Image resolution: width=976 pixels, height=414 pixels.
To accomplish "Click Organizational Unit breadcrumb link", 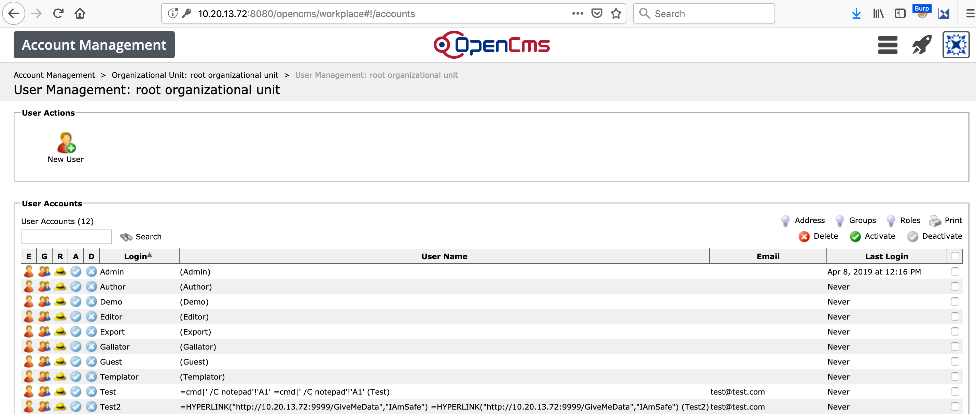I will click(x=195, y=75).
